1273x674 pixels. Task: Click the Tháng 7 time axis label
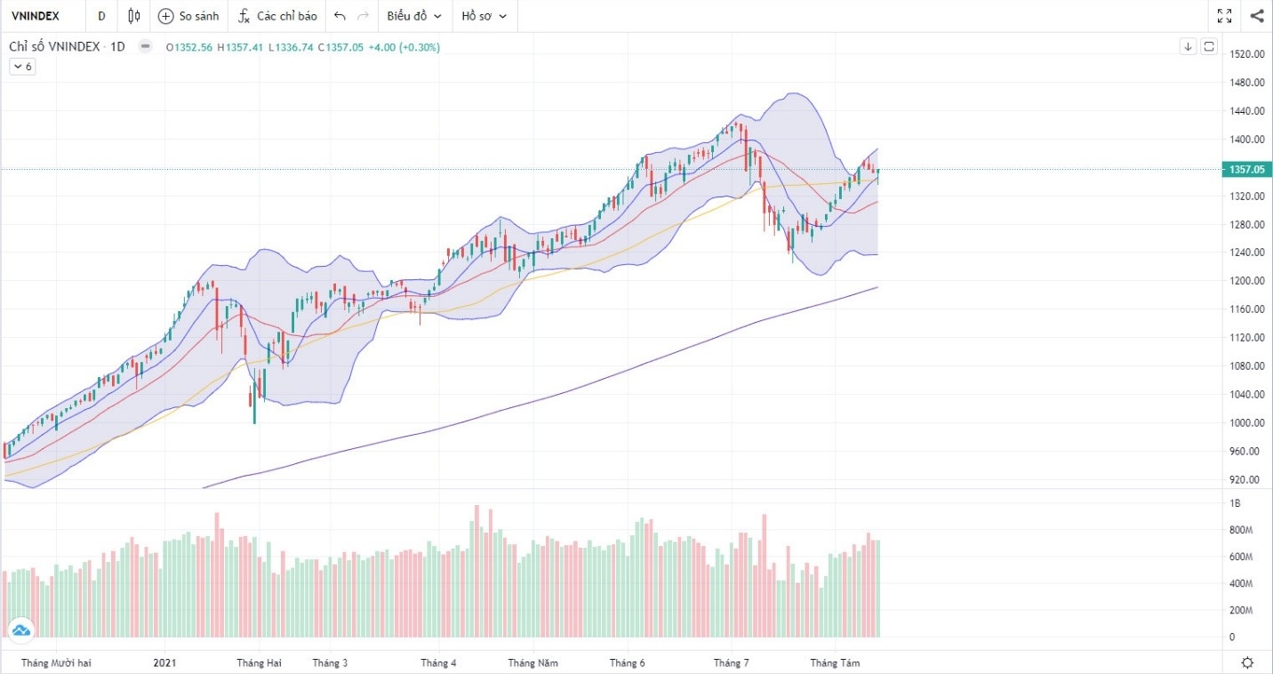tap(732, 662)
